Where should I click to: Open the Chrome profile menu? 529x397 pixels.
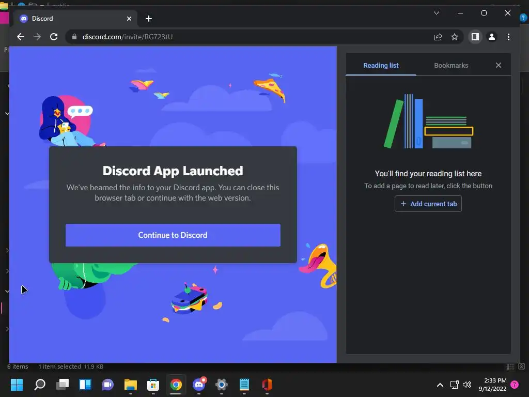click(x=492, y=37)
